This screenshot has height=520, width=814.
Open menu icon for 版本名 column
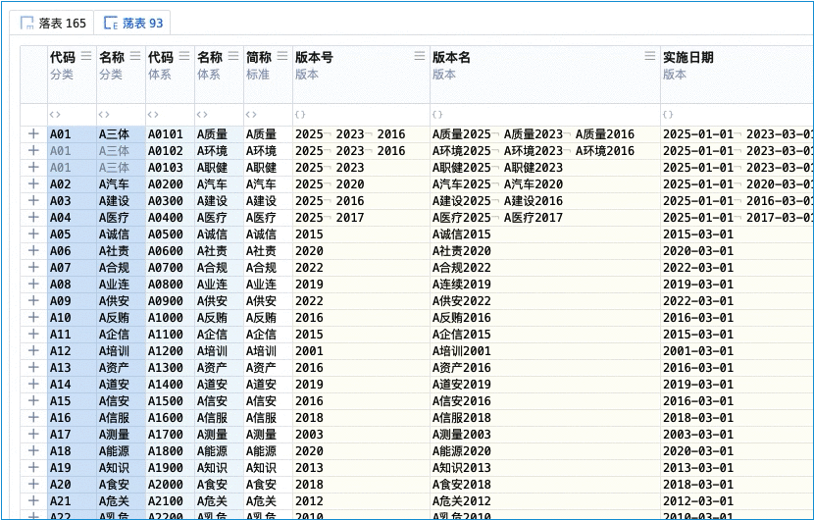tap(650, 57)
